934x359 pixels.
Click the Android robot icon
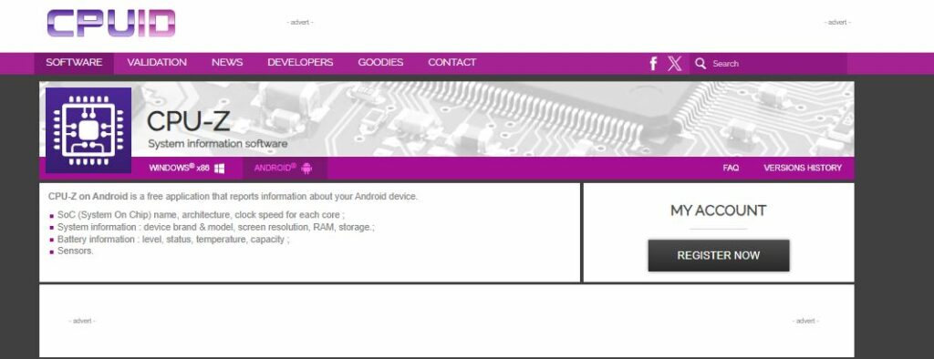pyautogui.click(x=306, y=168)
